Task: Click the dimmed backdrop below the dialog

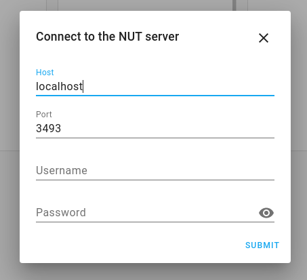Action: click(154, 272)
